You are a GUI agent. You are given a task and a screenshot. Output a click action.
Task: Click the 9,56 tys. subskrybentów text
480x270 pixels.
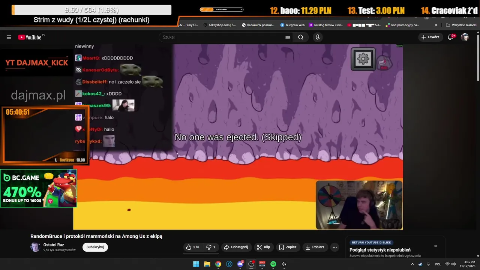[59, 250]
